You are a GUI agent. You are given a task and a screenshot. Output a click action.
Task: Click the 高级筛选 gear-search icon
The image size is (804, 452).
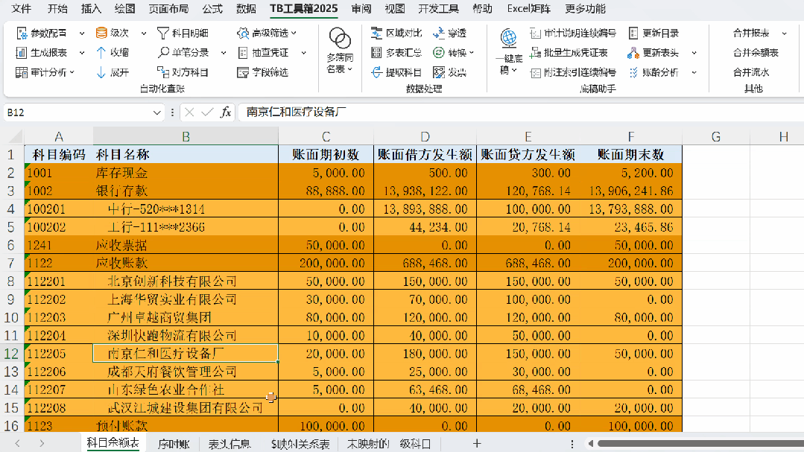point(243,34)
